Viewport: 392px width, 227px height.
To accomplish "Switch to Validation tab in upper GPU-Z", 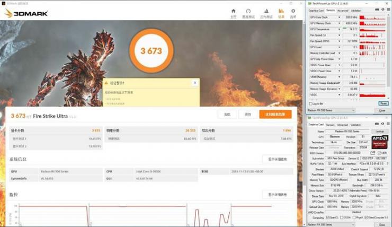I will (356, 11).
